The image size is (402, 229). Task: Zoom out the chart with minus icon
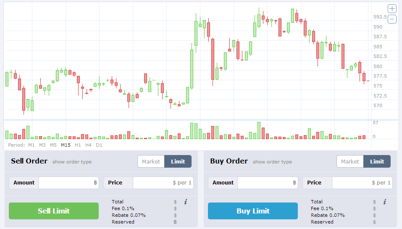point(392,19)
